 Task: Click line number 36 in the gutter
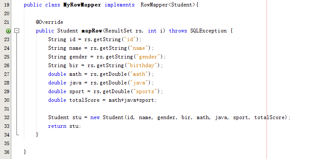click(6, 152)
